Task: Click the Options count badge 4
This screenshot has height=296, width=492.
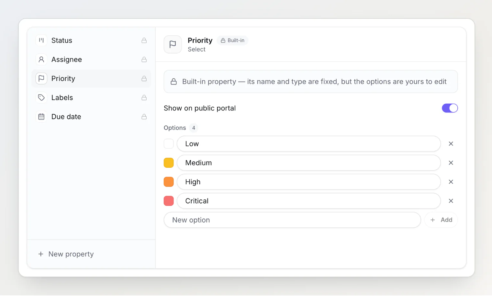Action: (194, 128)
